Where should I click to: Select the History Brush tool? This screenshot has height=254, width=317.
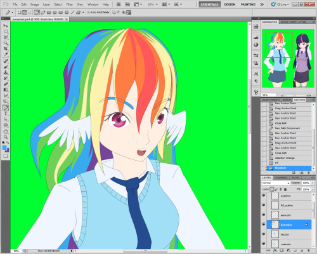coord(6,79)
